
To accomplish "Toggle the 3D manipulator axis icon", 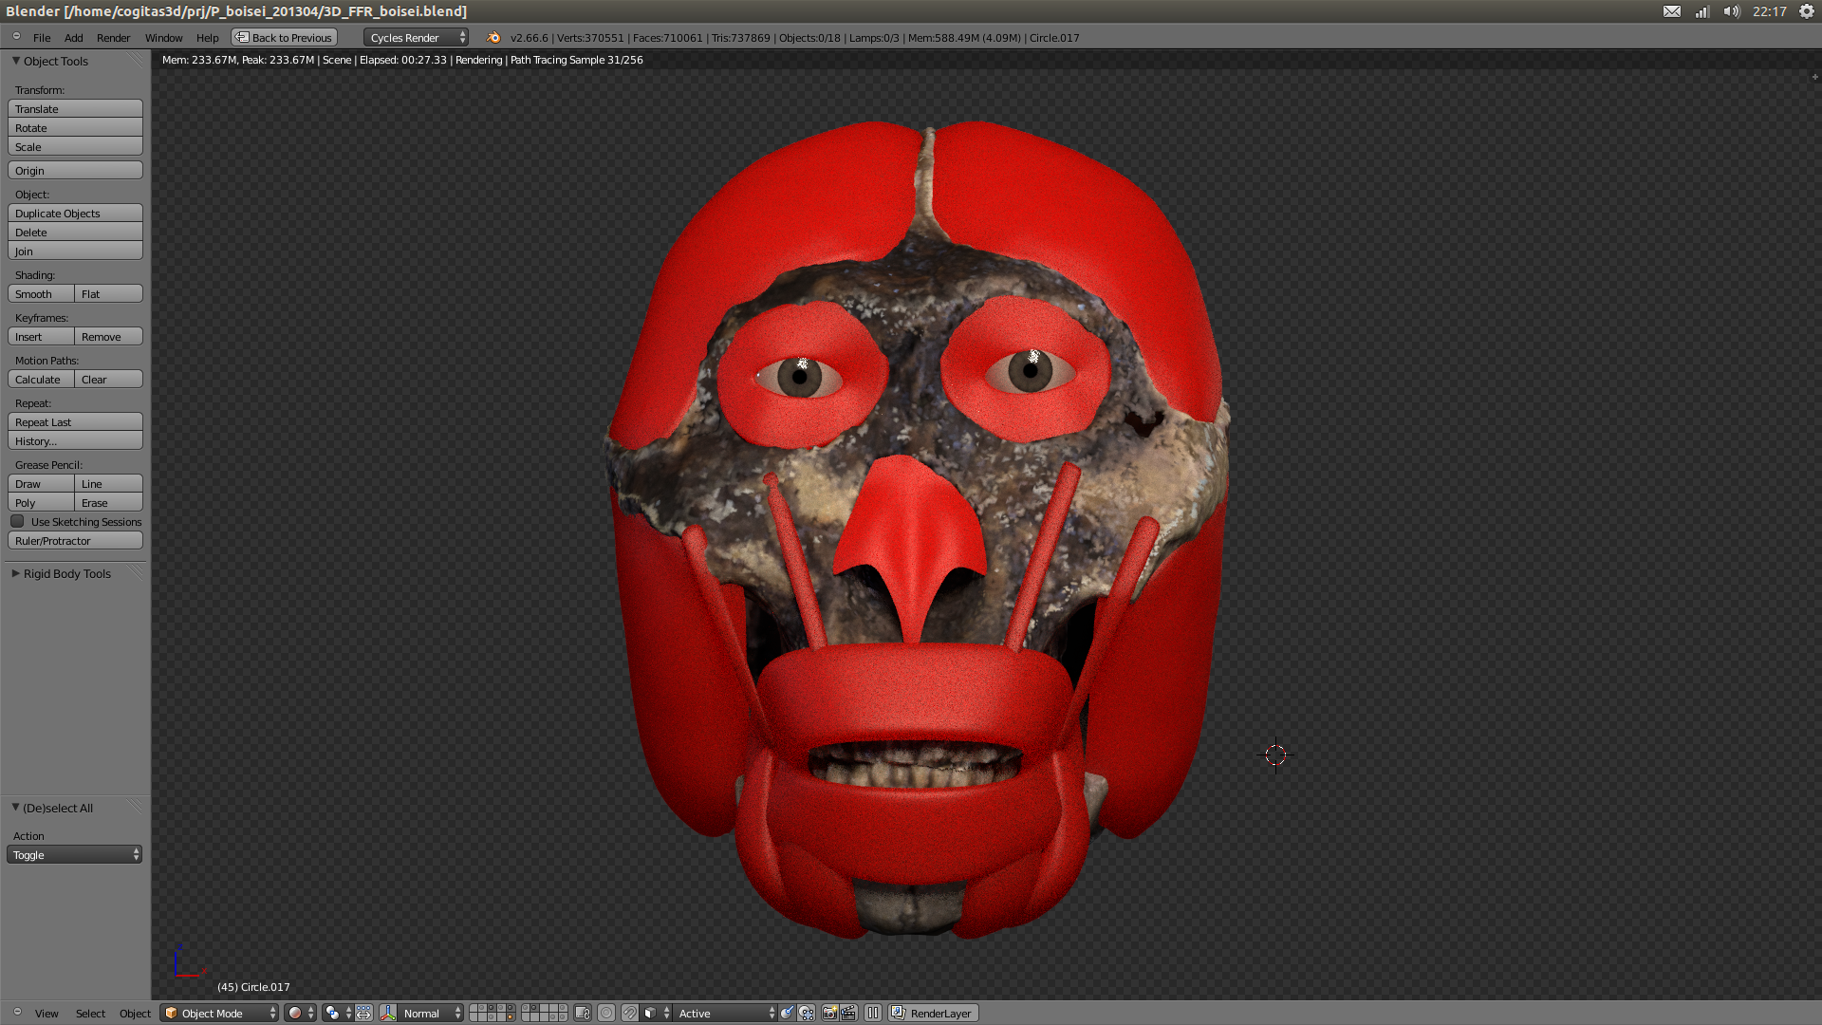I will click(388, 1013).
